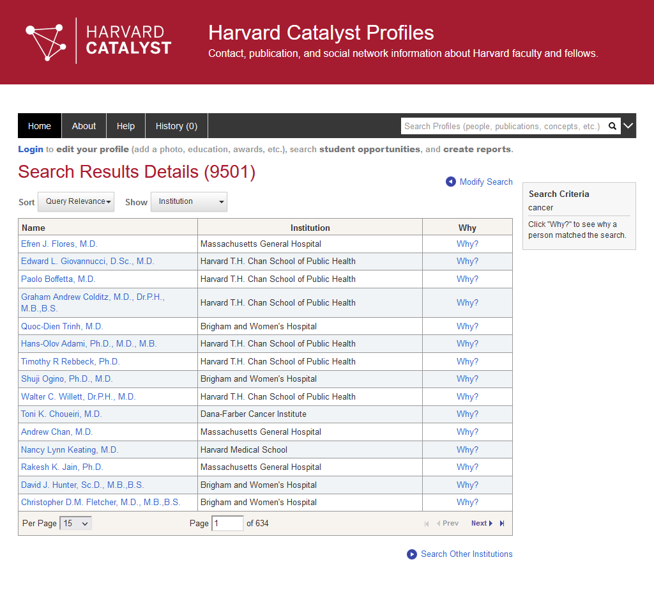This screenshot has width=654, height=594.
Task: Click Harvard Medical School cell
Action: [x=310, y=450]
